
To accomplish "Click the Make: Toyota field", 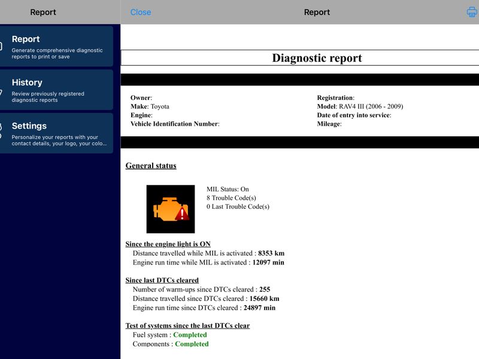I will 150,107.
